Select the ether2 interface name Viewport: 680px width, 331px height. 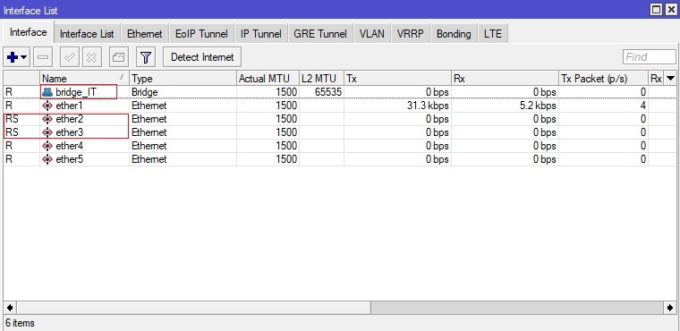(69, 119)
